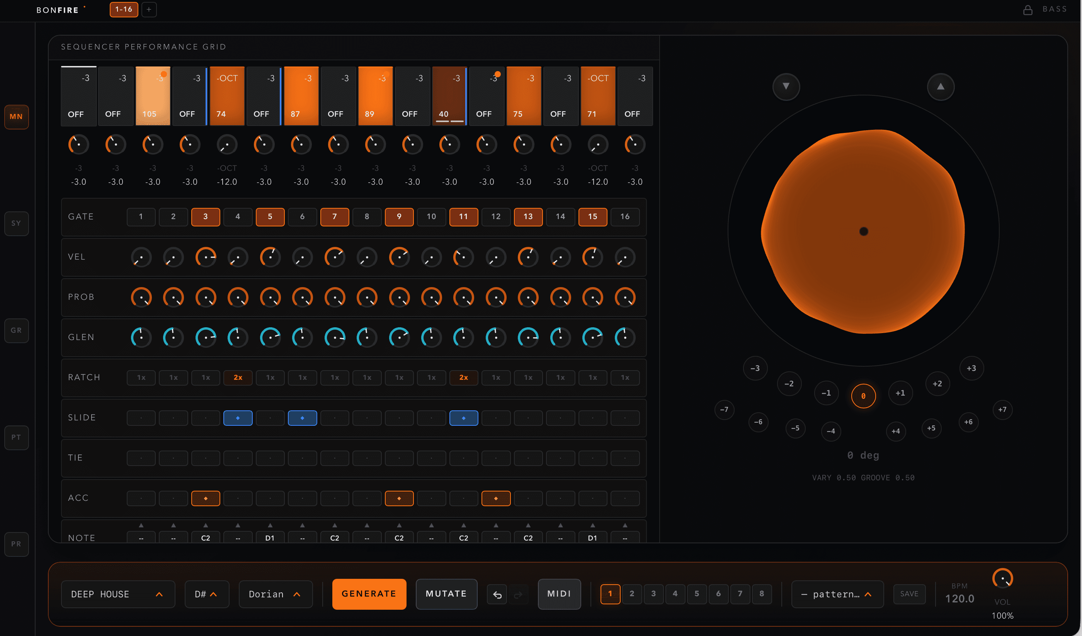Open the DEEP HOUSE style dropdown
This screenshot has height=636, width=1082.
(118, 594)
